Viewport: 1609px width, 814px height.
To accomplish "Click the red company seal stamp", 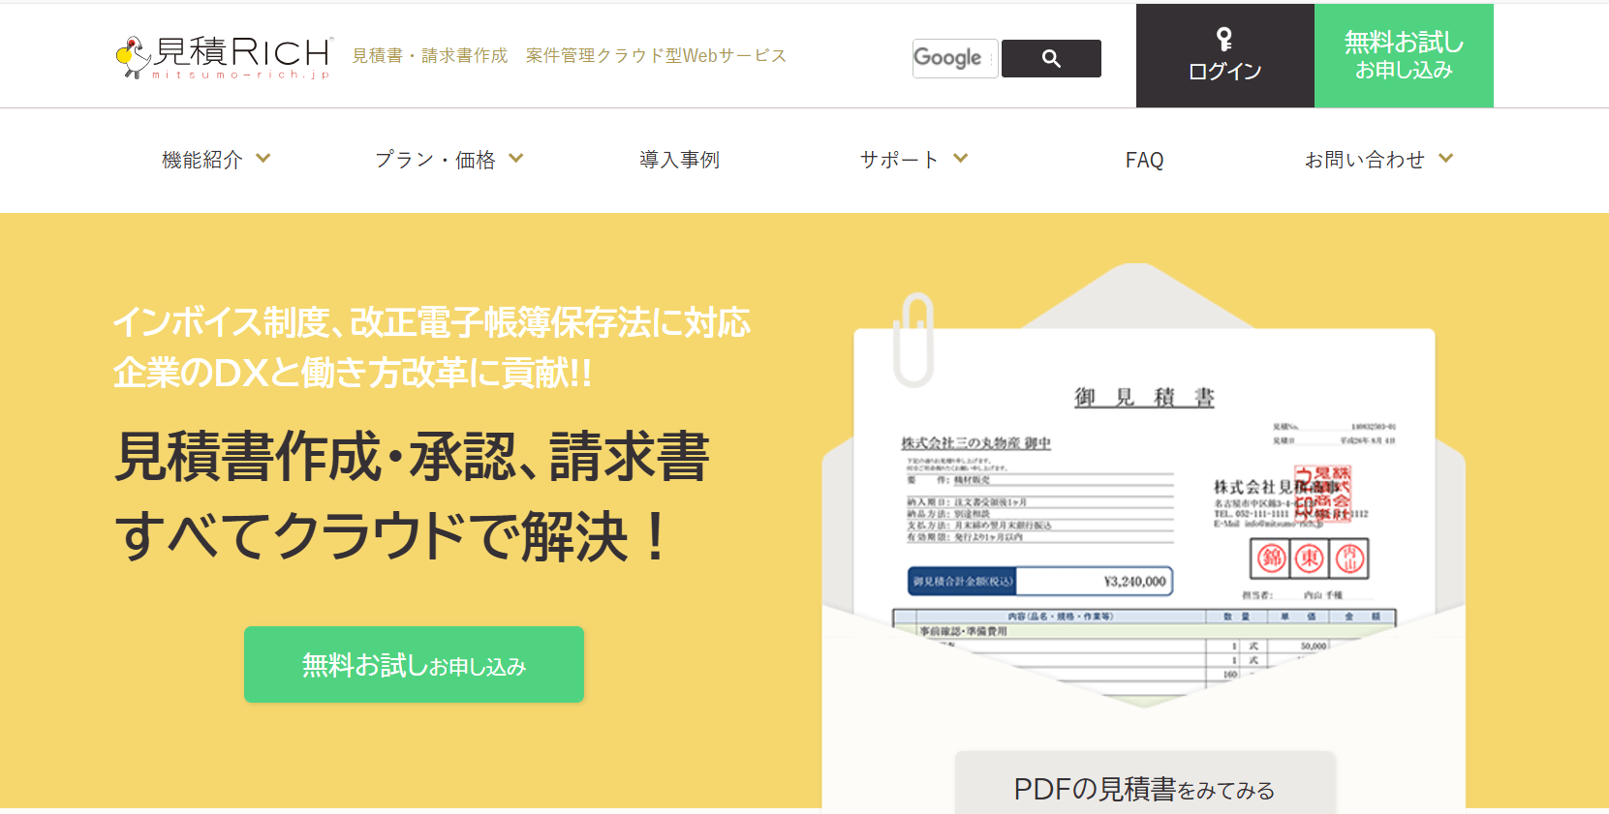I will (1324, 495).
